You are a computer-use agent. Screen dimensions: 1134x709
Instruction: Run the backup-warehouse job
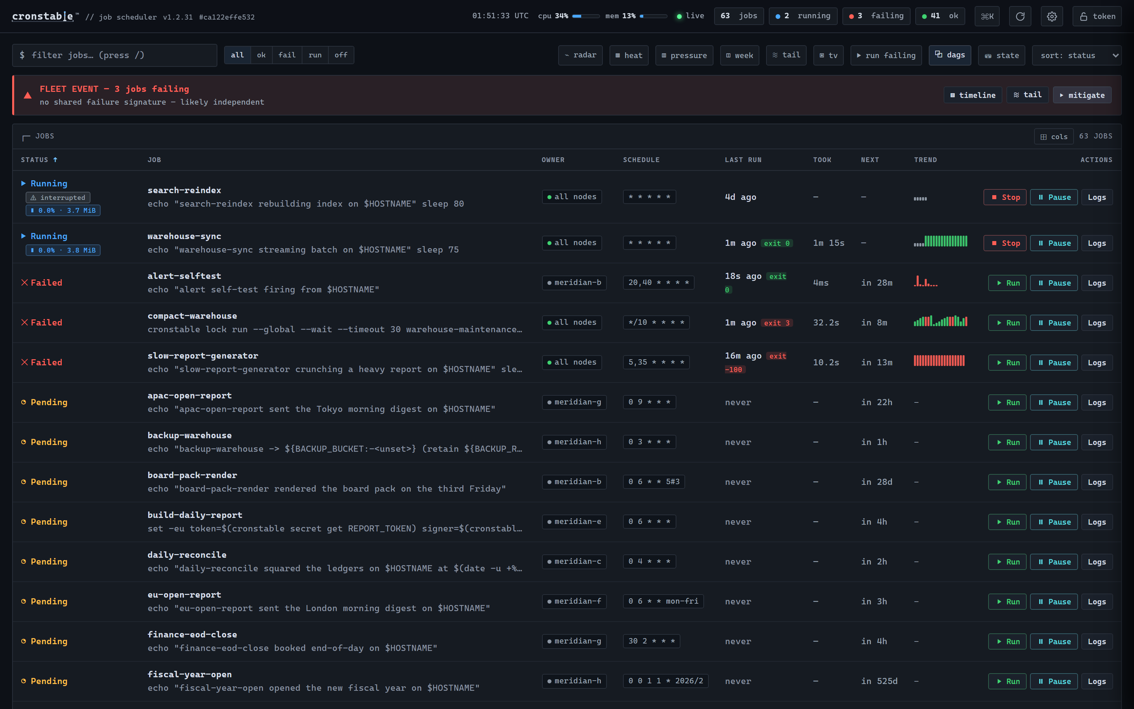click(x=1007, y=443)
